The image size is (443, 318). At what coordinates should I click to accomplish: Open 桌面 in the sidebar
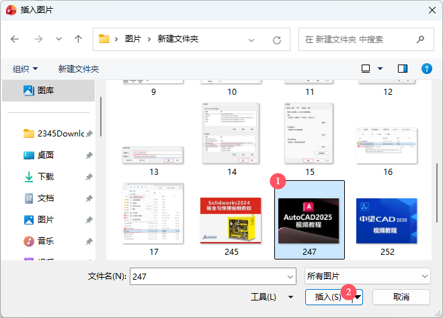[39, 155]
